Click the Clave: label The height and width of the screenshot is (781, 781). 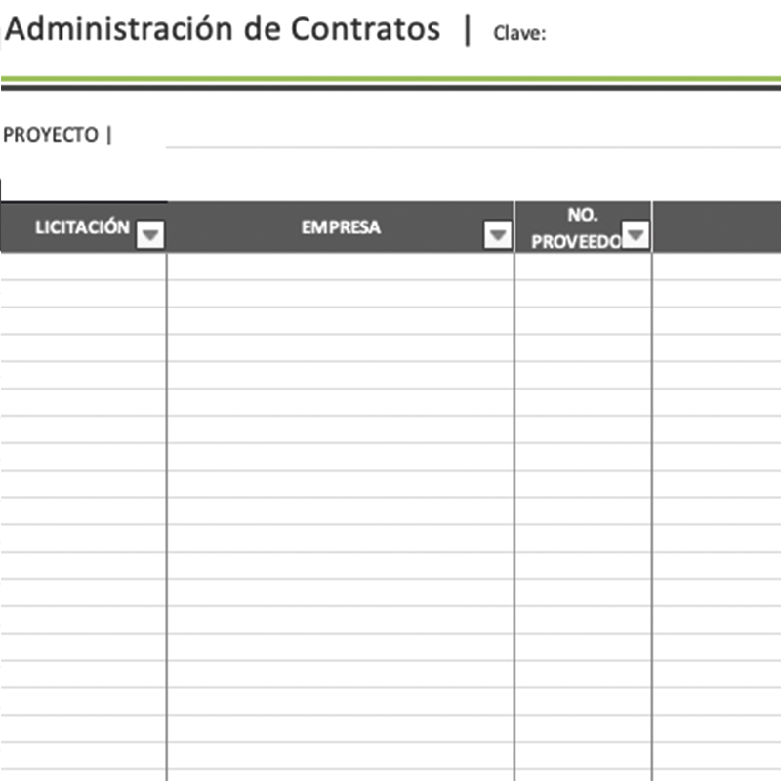519,34
